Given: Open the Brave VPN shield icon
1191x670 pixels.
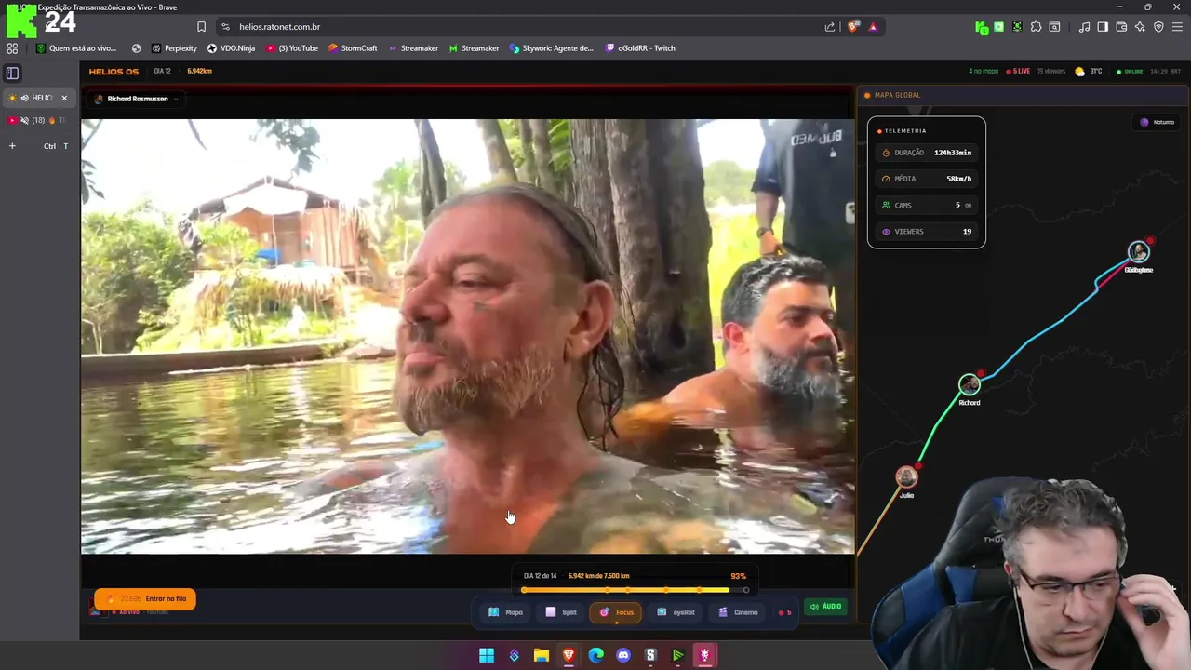Looking at the screenshot, I should (x=1158, y=27).
